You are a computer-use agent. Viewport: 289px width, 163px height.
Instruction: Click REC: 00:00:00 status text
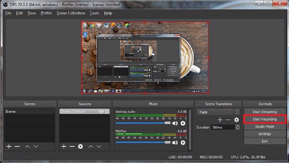click(211, 157)
